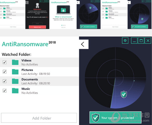Click the shield checkmark on the large radar
Viewport: 152px width, 125px height.
(x=124, y=94)
